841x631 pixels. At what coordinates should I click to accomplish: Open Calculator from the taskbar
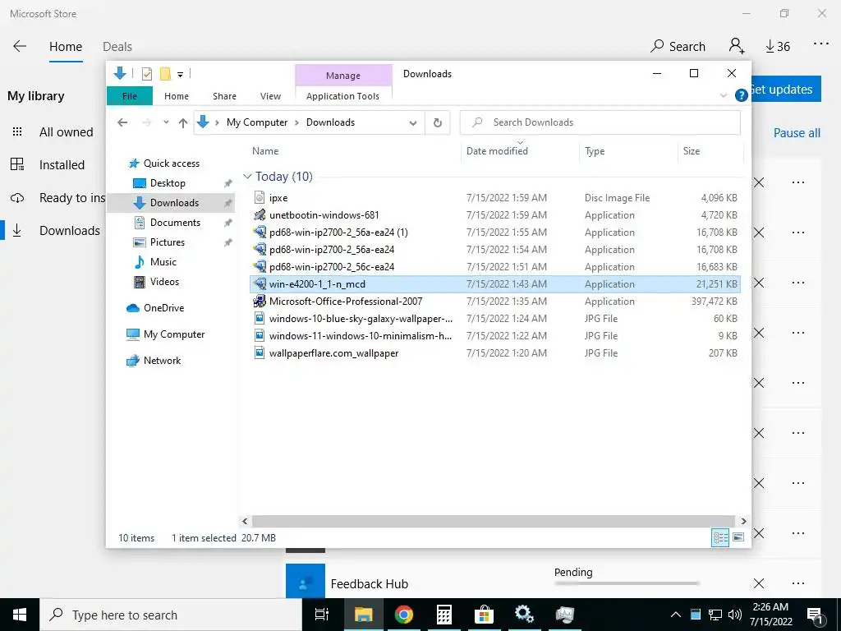(443, 615)
